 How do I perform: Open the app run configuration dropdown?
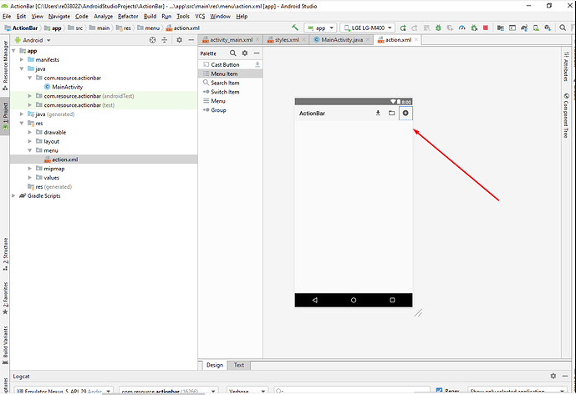tap(320, 28)
